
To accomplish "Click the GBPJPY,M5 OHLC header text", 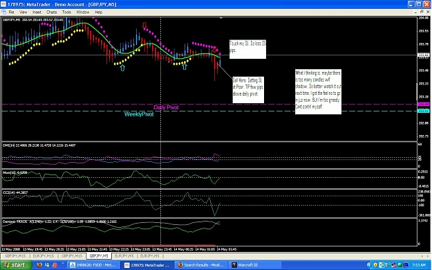I will tap(32, 19).
